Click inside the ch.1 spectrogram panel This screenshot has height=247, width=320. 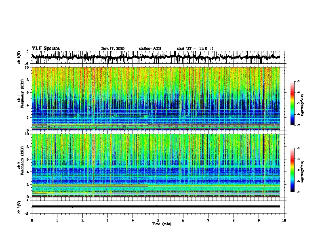coord(158,98)
